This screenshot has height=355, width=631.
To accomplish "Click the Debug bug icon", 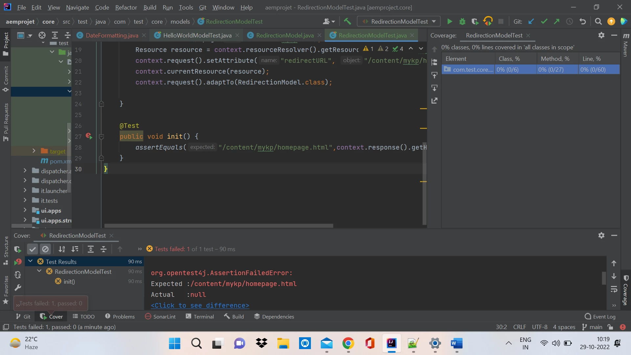I will (x=462, y=22).
